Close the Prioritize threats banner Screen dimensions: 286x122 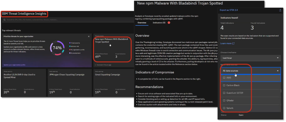[89, 36]
